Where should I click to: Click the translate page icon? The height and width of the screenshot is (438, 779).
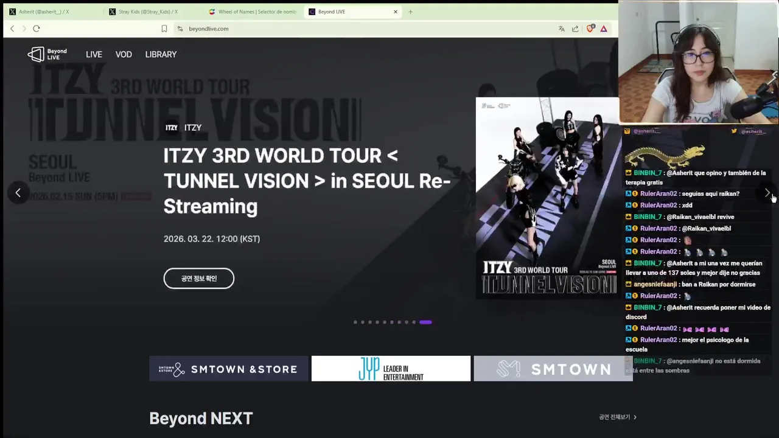(562, 29)
